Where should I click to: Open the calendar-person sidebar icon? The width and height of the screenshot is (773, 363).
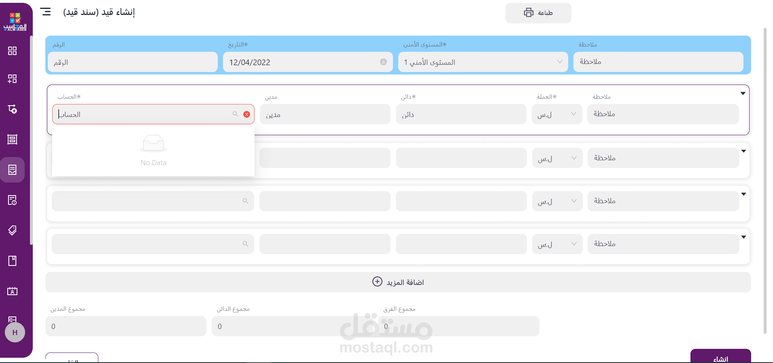[13, 291]
